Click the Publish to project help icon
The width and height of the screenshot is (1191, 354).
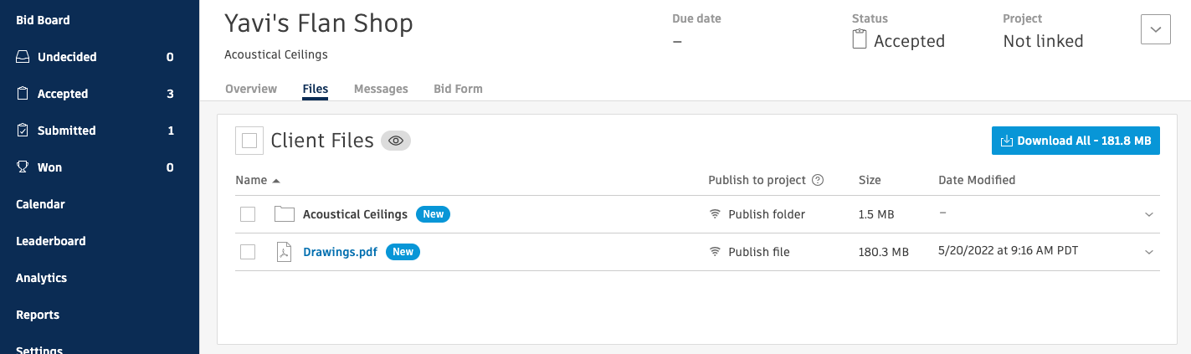click(819, 180)
